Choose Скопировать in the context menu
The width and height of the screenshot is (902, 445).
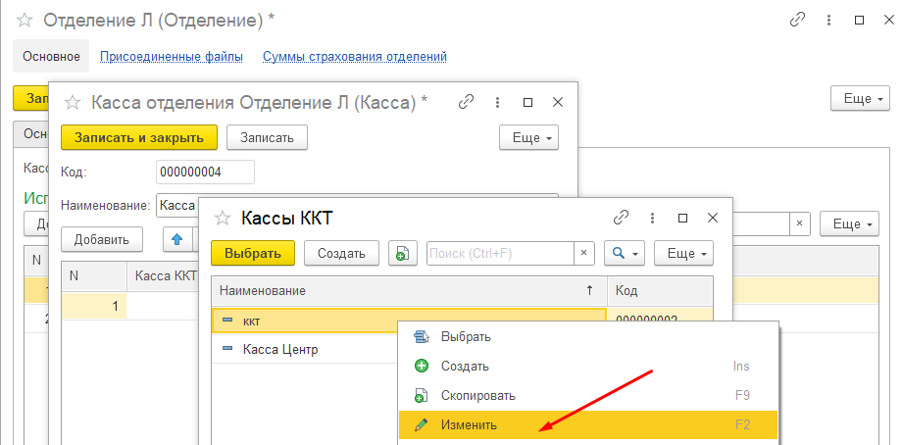pyautogui.click(x=477, y=396)
